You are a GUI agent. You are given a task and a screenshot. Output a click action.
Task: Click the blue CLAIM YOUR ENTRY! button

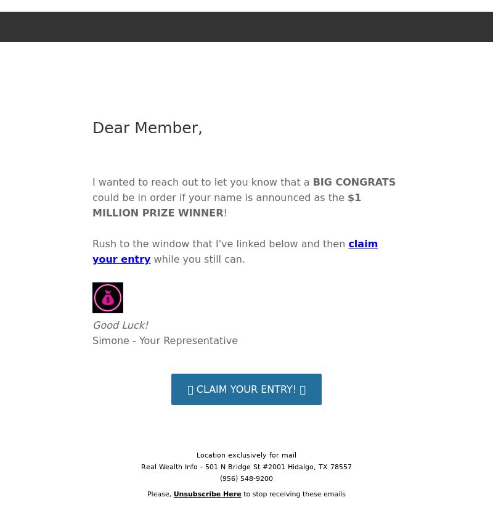pos(246,389)
